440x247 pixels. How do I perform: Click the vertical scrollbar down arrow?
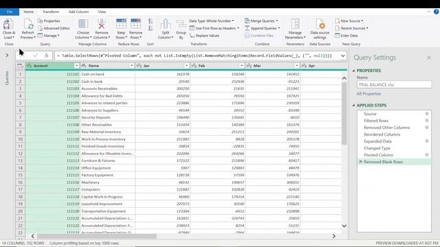click(344, 226)
